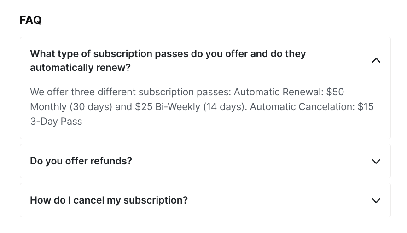Expand "How do I cancel my subscription?"
Screen dimensions: 407x233
point(109,200)
